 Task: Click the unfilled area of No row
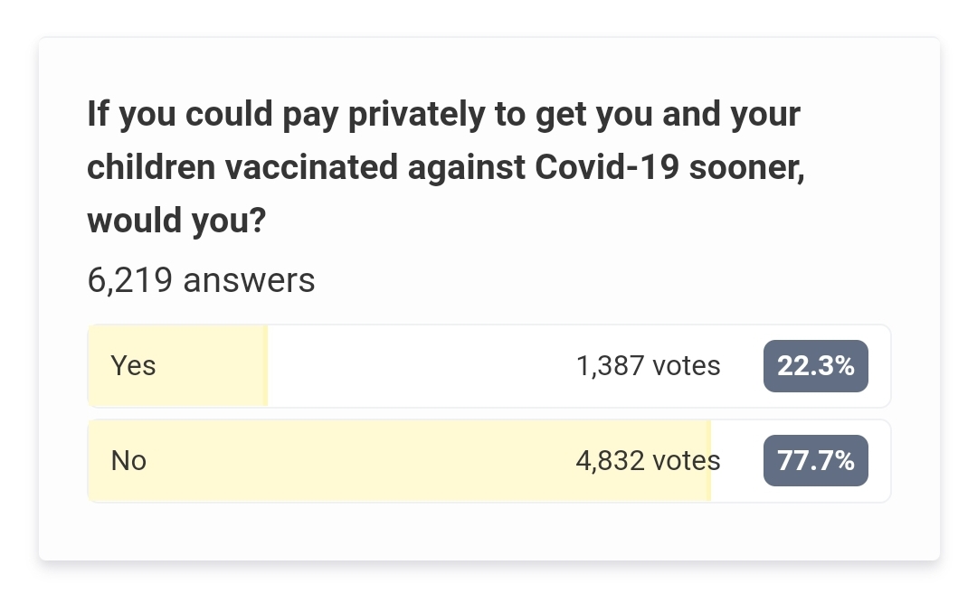[737, 461]
